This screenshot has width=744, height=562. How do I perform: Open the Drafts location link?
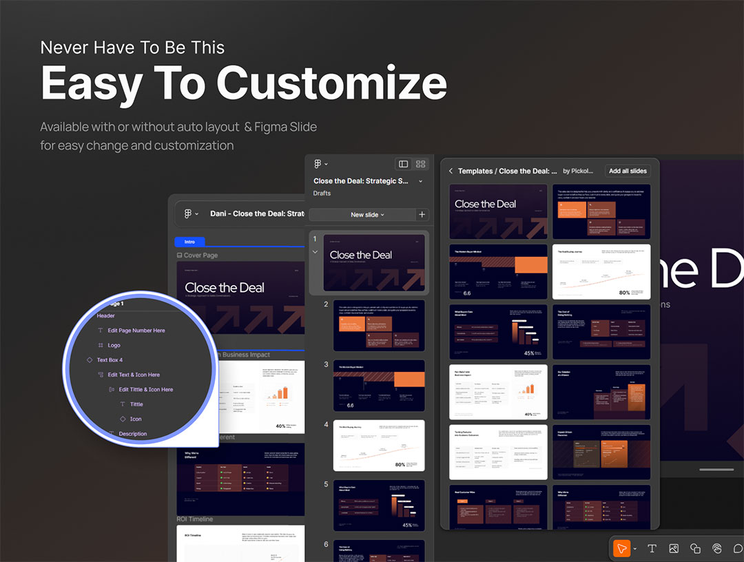pyautogui.click(x=322, y=194)
